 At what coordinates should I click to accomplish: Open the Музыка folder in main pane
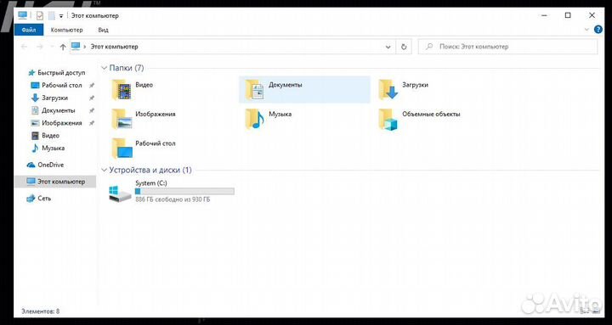[x=268, y=119]
